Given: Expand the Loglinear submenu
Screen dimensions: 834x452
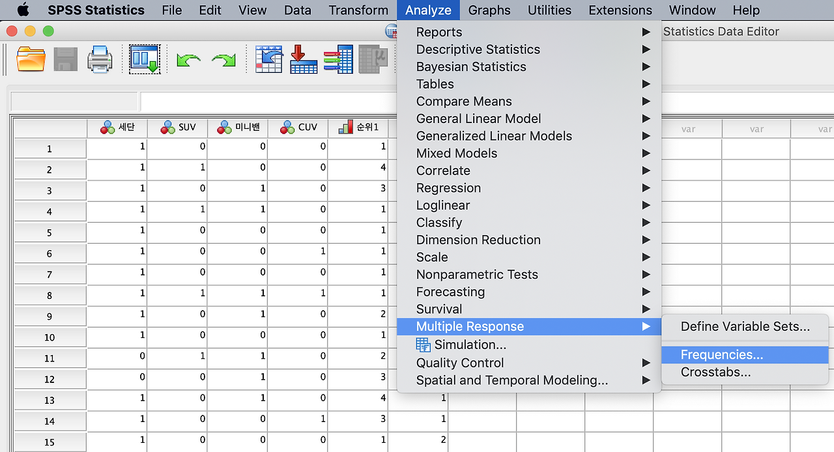Looking at the screenshot, I should [x=529, y=205].
